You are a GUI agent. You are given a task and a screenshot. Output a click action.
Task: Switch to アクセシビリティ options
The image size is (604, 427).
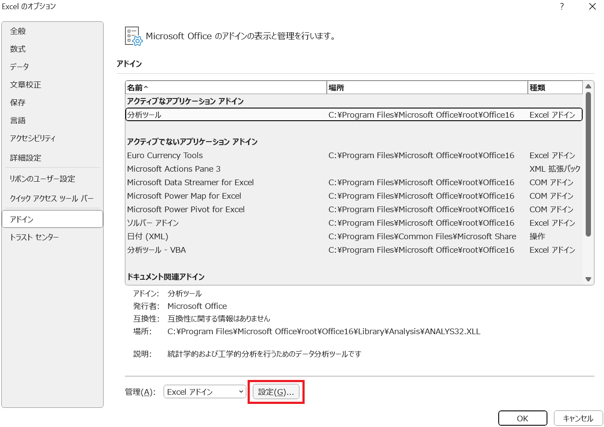[x=52, y=138]
